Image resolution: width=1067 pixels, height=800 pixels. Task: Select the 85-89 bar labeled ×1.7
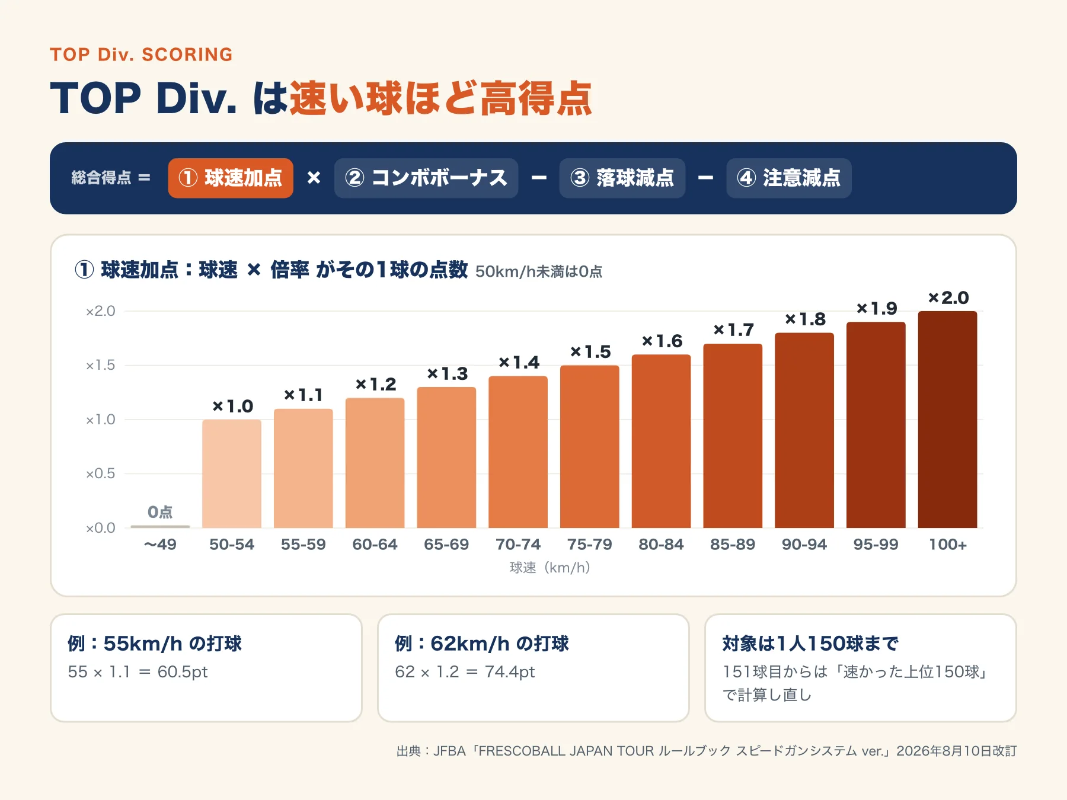tap(733, 436)
